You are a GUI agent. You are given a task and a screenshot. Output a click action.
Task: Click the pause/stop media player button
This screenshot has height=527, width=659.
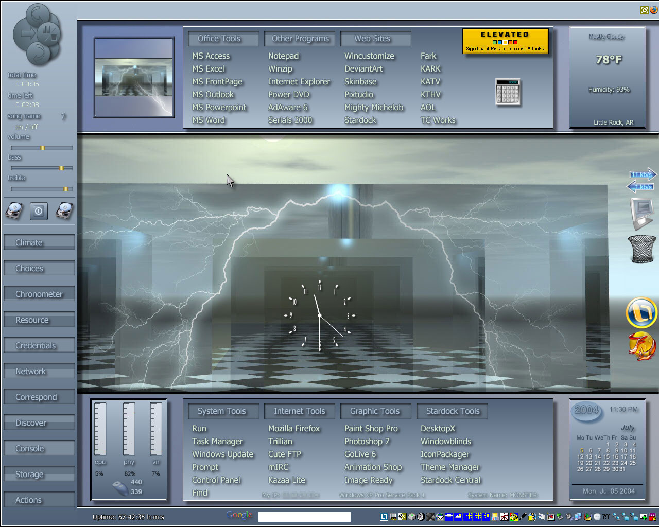pos(49,33)
